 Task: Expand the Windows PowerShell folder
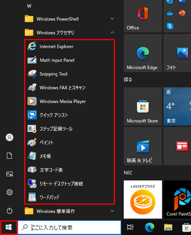70,19
